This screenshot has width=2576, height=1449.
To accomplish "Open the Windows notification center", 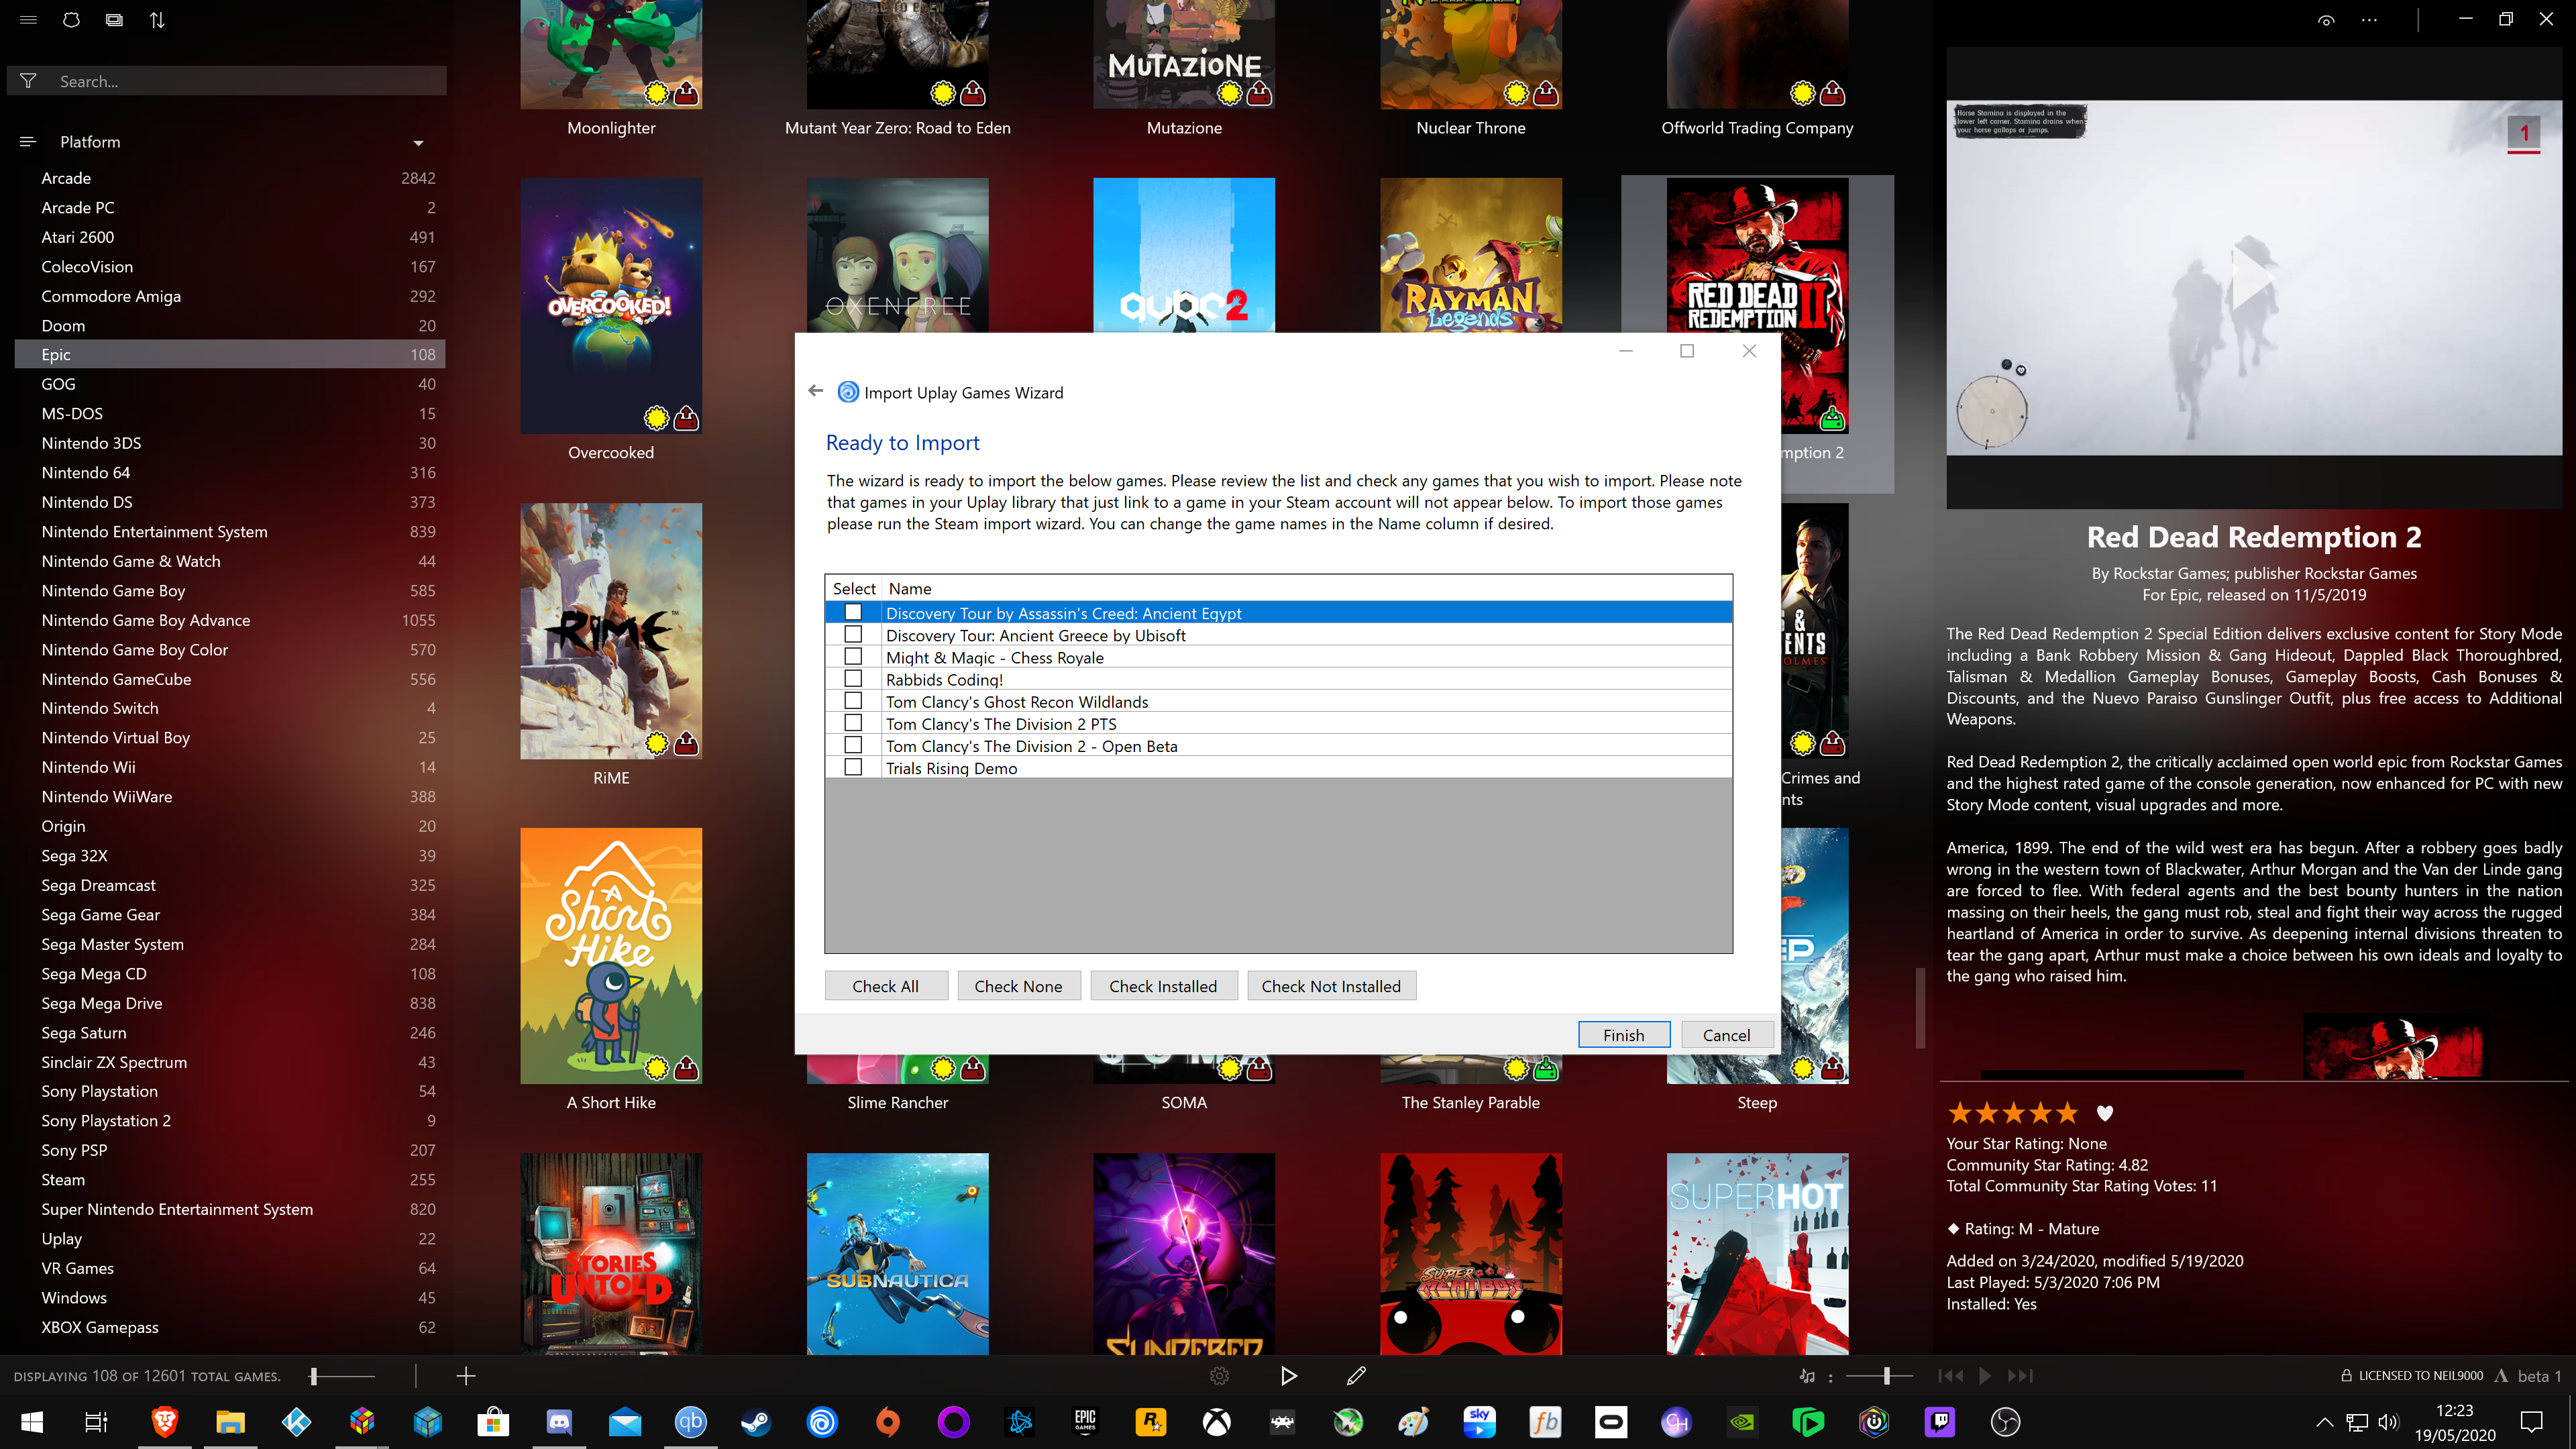I will tap(2531, 1422).
